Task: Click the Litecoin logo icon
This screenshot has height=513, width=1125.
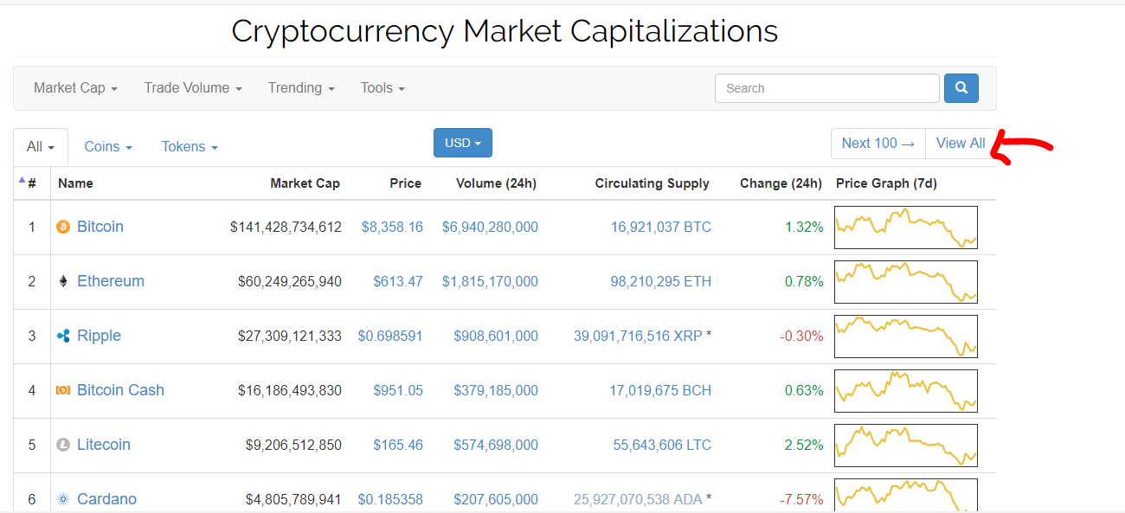Action: tap(62, 445)
